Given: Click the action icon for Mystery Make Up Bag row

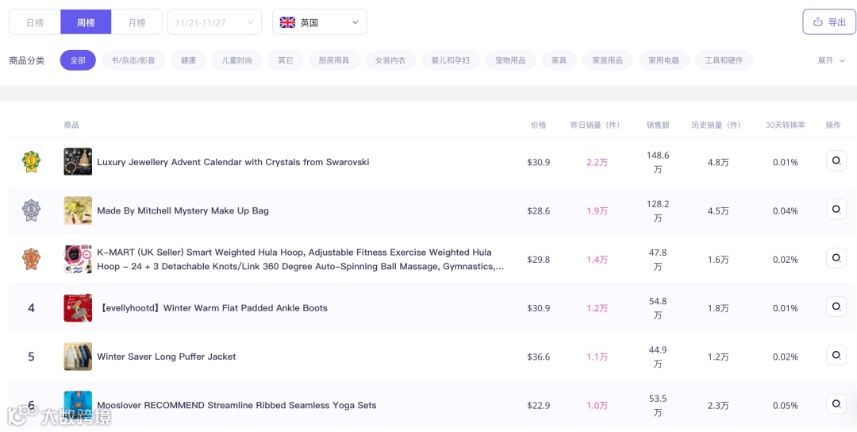Looking at the screenshot, I should (x=836, y=210).
